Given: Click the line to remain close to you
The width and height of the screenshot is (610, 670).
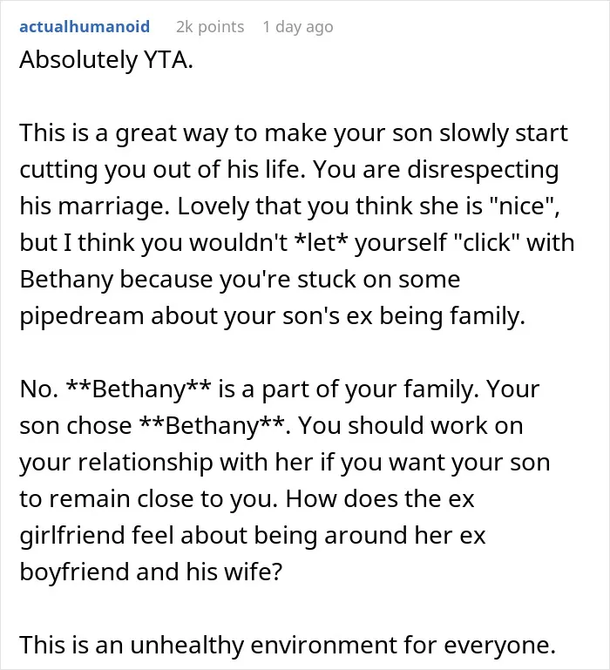Looking at the screenshot, I should (247, 498).
